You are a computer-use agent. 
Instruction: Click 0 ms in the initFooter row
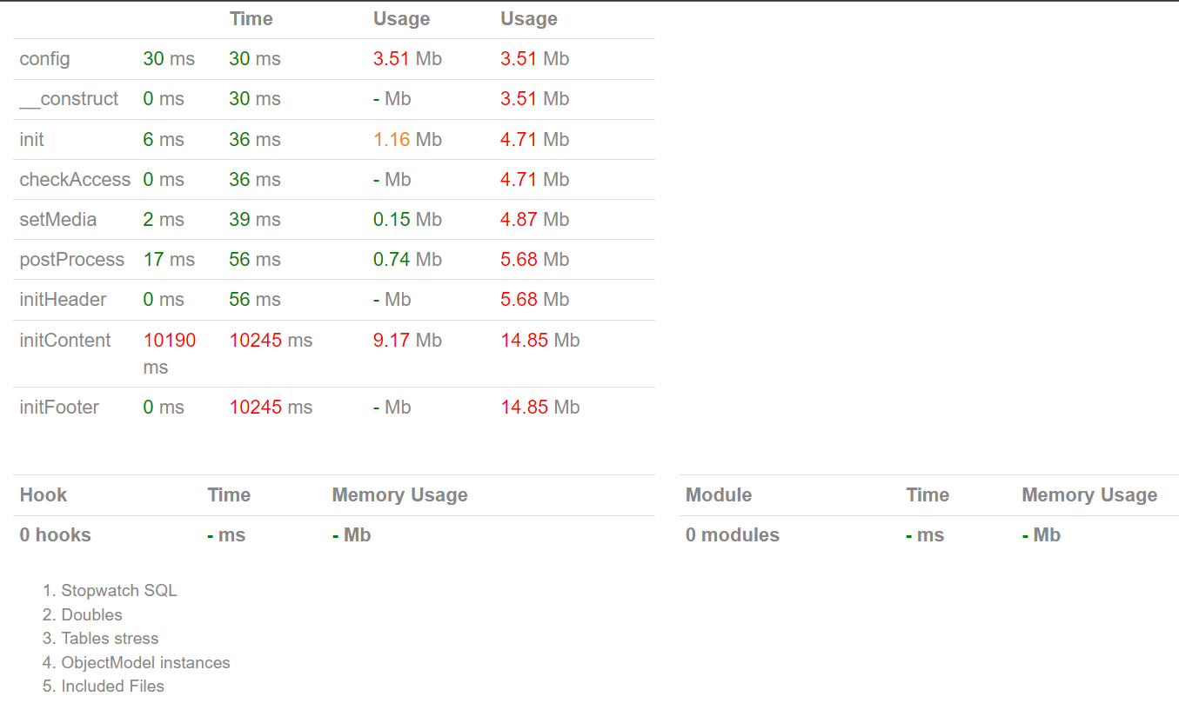click(164, 407)
